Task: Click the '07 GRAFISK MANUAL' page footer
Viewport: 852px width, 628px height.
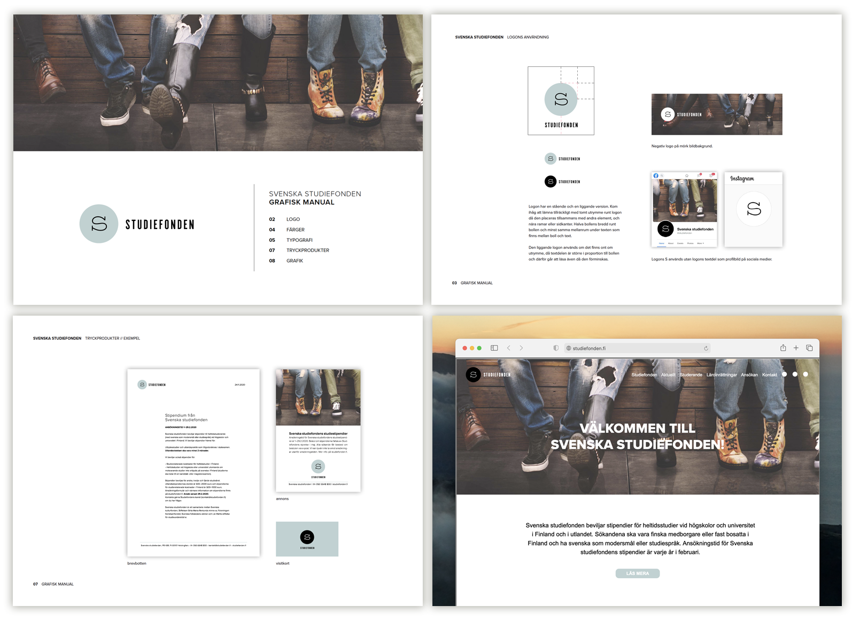Action: coord(53,584)
